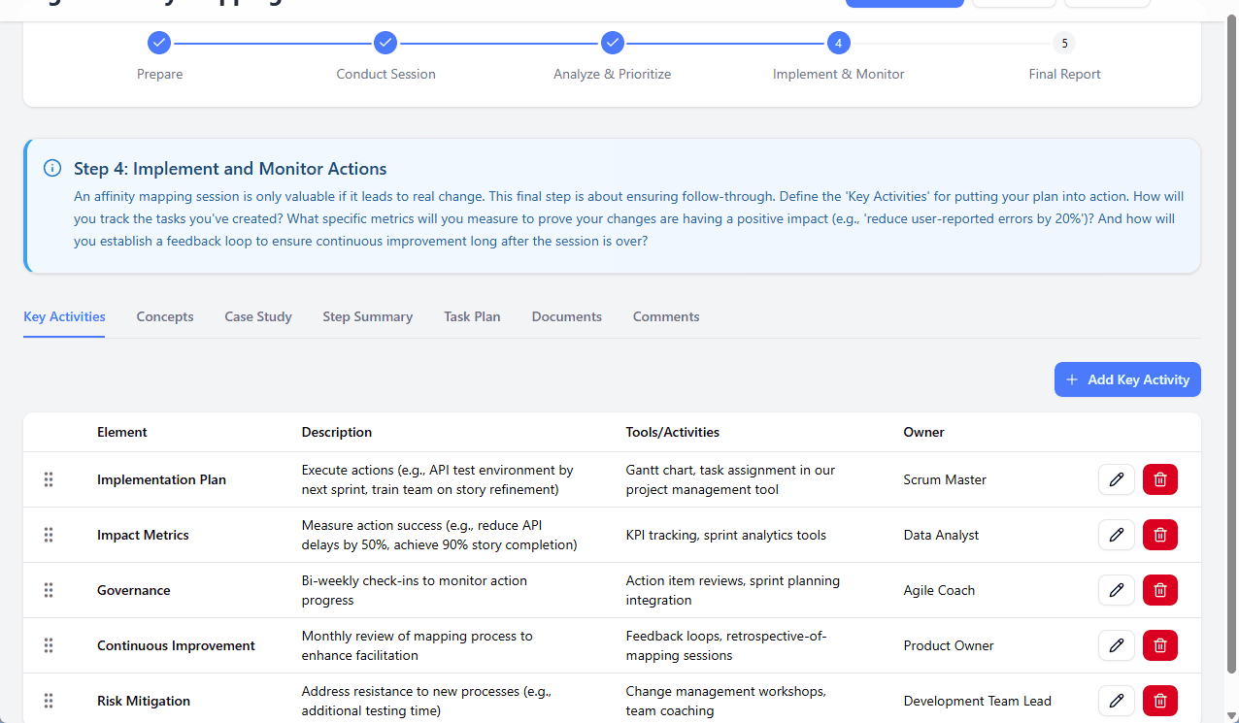
Task: Delete the Governance row
Action: 1159,589
